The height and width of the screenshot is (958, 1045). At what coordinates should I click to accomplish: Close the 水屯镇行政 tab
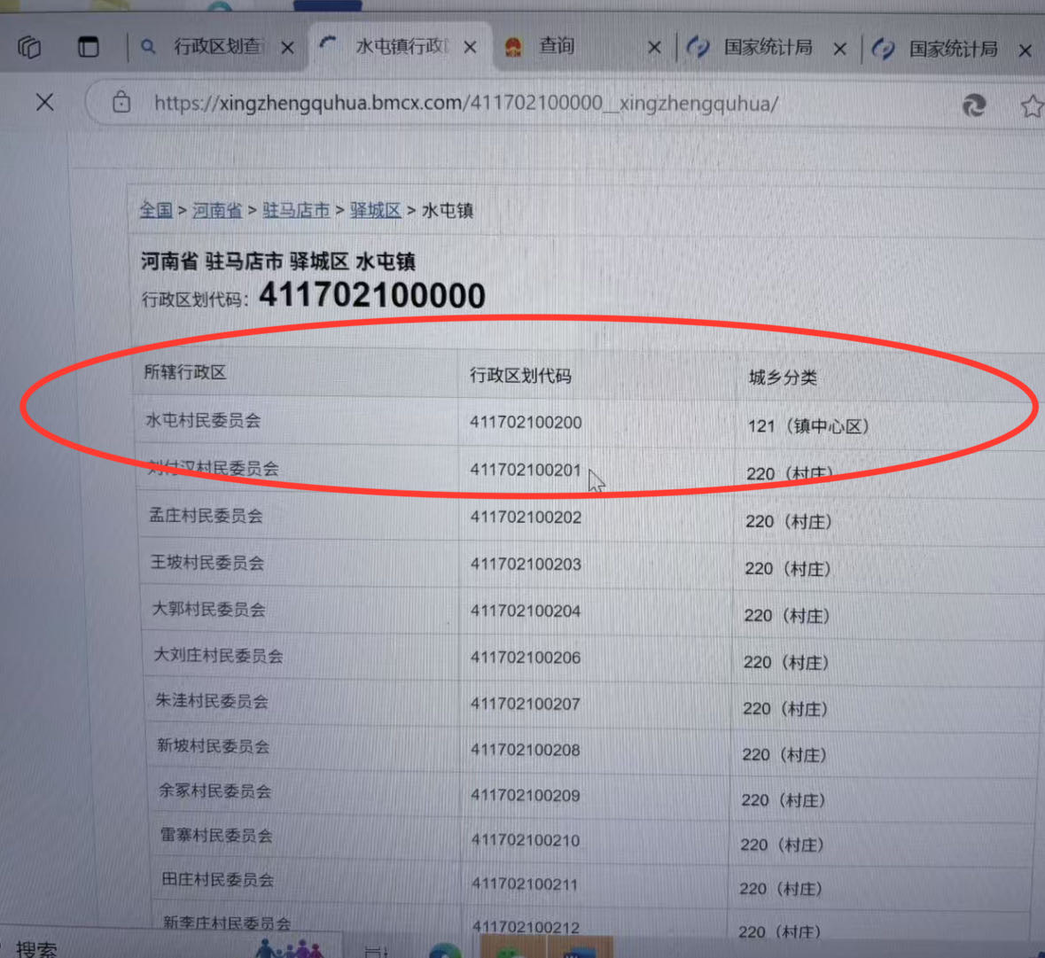[x=470, y=47]
